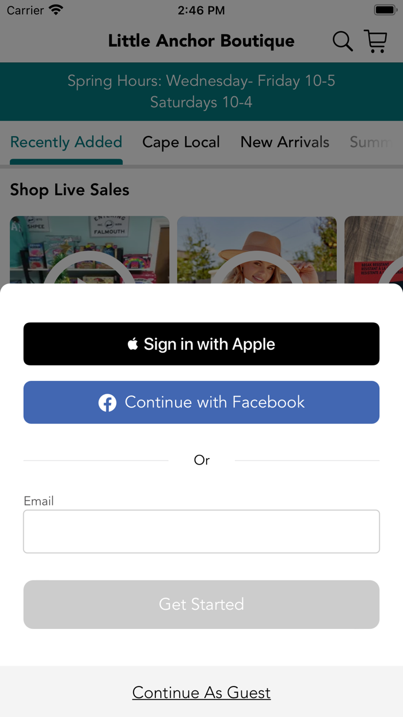Open the third live sale thumbnail
This screenshot has height=717, width=403.
tap(374, 250)
